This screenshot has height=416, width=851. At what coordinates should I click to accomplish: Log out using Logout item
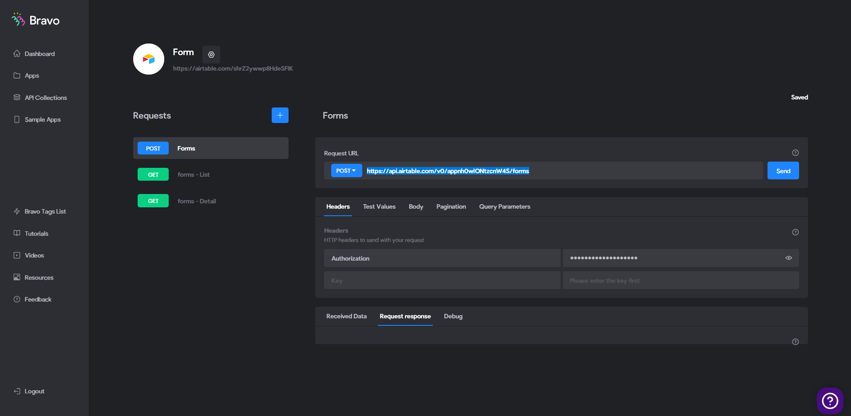pos(29,391)
